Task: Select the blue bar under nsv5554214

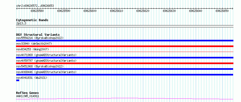Action: (x=125, y=41)
